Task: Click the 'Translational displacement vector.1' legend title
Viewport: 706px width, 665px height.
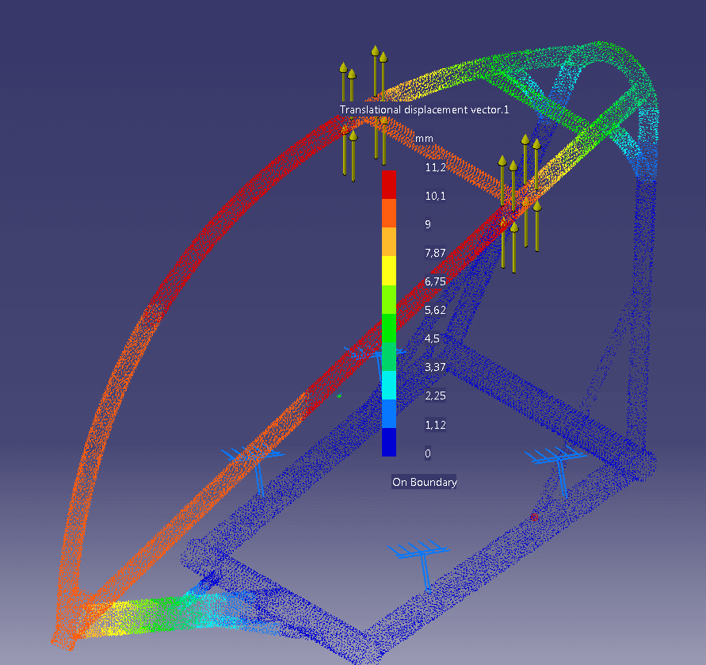Action: 424,110
